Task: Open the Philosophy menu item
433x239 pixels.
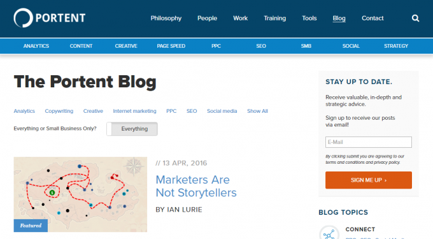Action: click(x=166, y=18)
